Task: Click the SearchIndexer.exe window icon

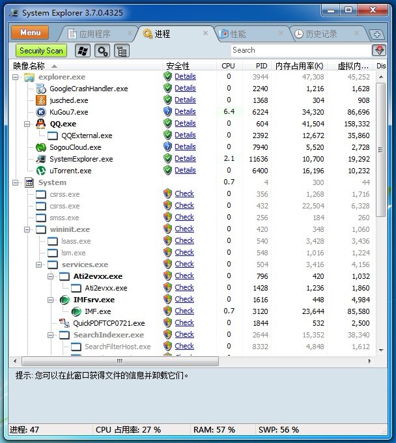Action: 64,335
